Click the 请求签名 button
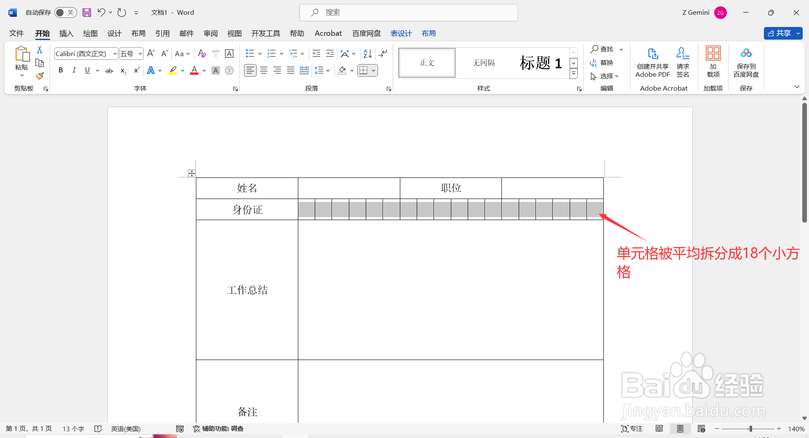The height and width of the screenshot is (438, 809). [x=683, y=62]
